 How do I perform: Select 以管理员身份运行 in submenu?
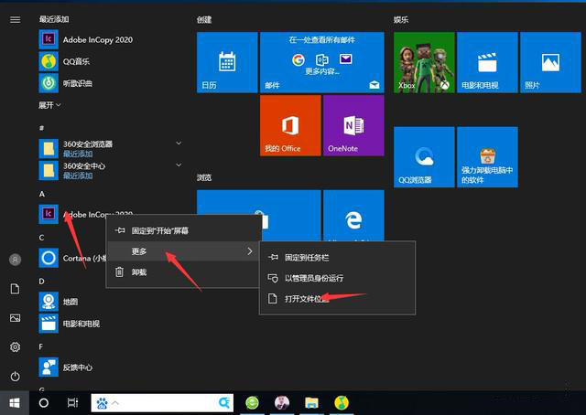pos(337,278)
